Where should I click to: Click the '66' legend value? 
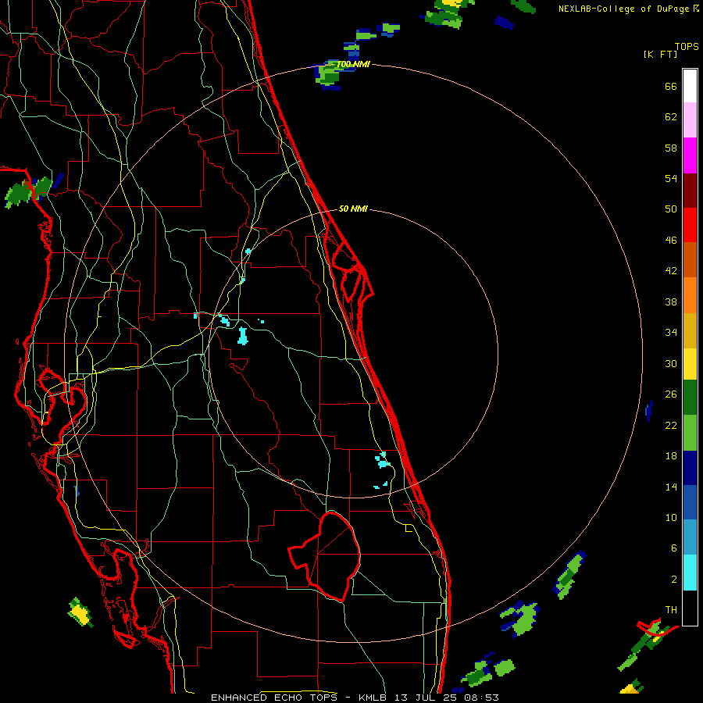click(x=671, y=86)
